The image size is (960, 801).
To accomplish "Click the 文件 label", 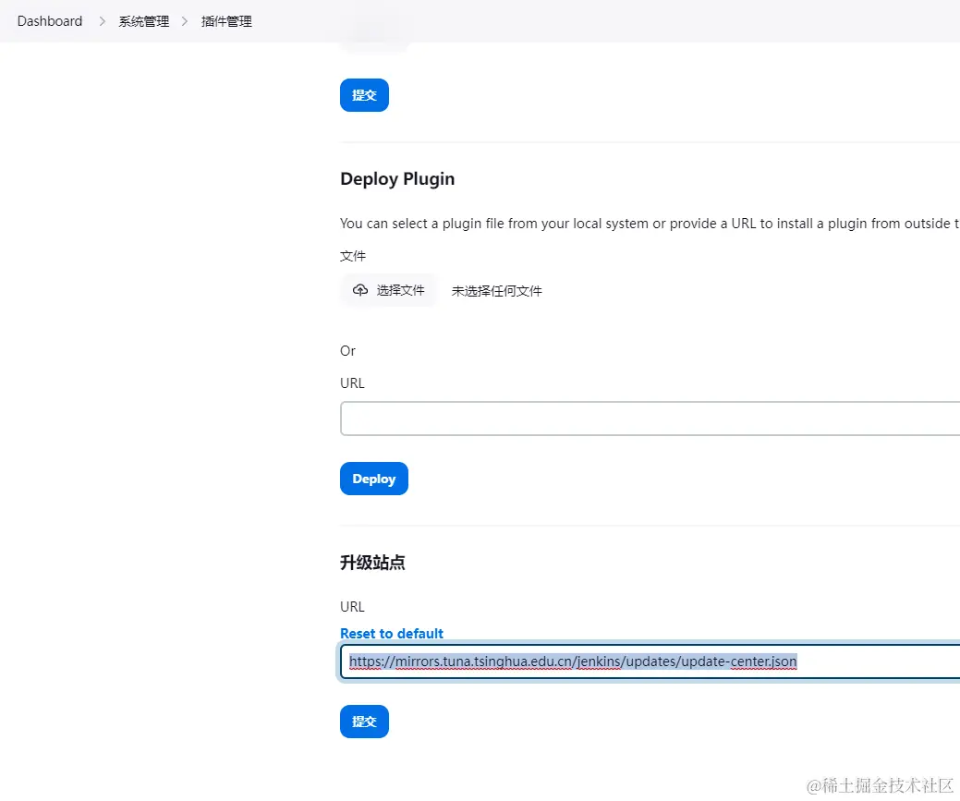I will [353, 256].
